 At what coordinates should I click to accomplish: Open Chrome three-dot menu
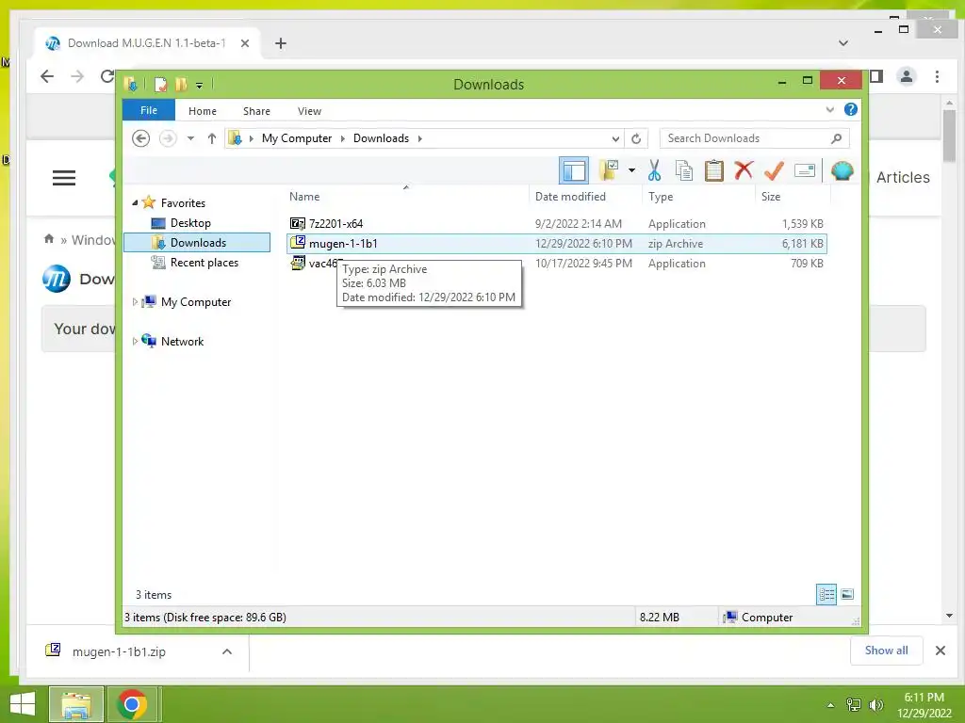(x=938, y=76)
